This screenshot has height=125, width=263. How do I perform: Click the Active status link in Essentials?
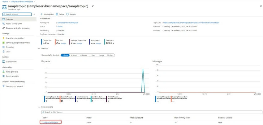[x=60, y=27]
